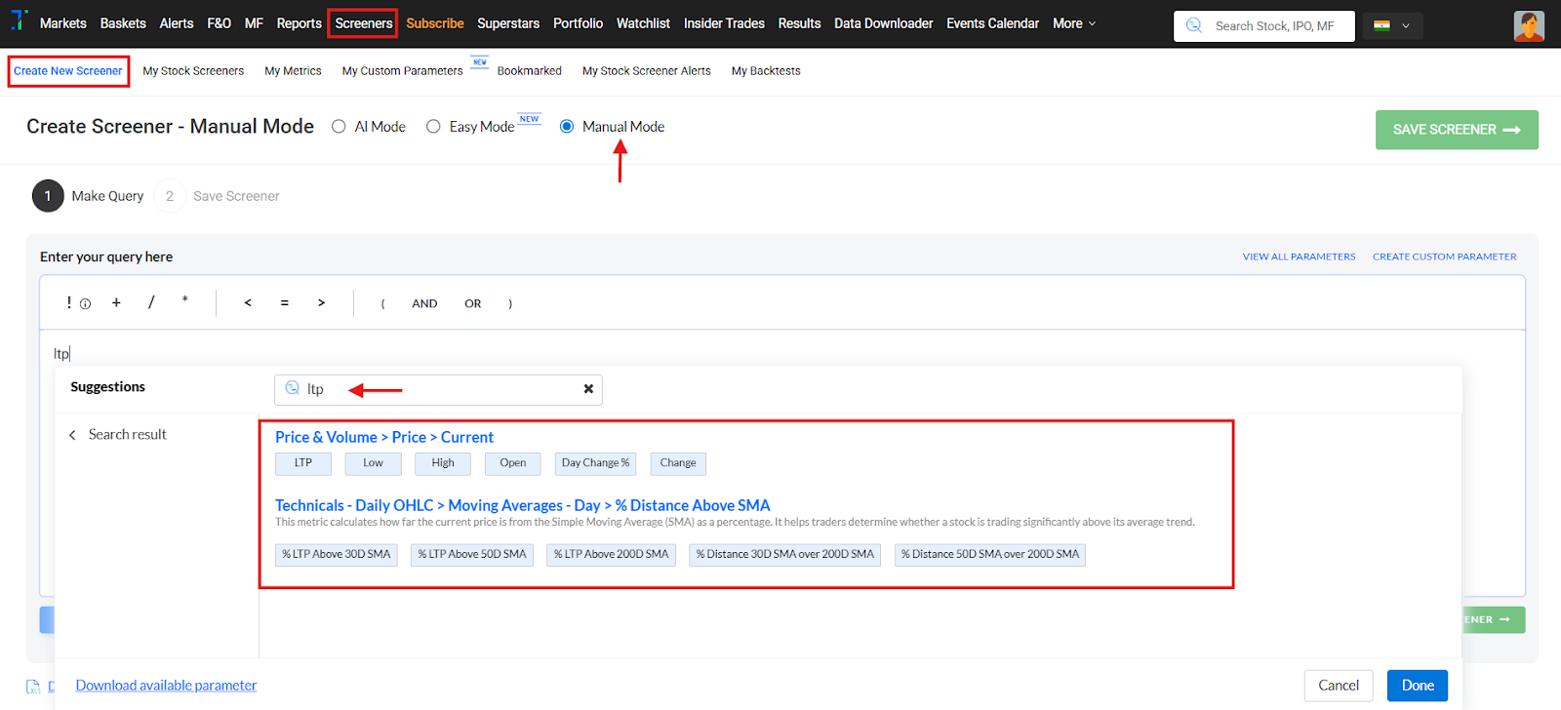Open Download available parameter link
The height and width of the screenshot is (710, 1561).
tap(166, 686)
